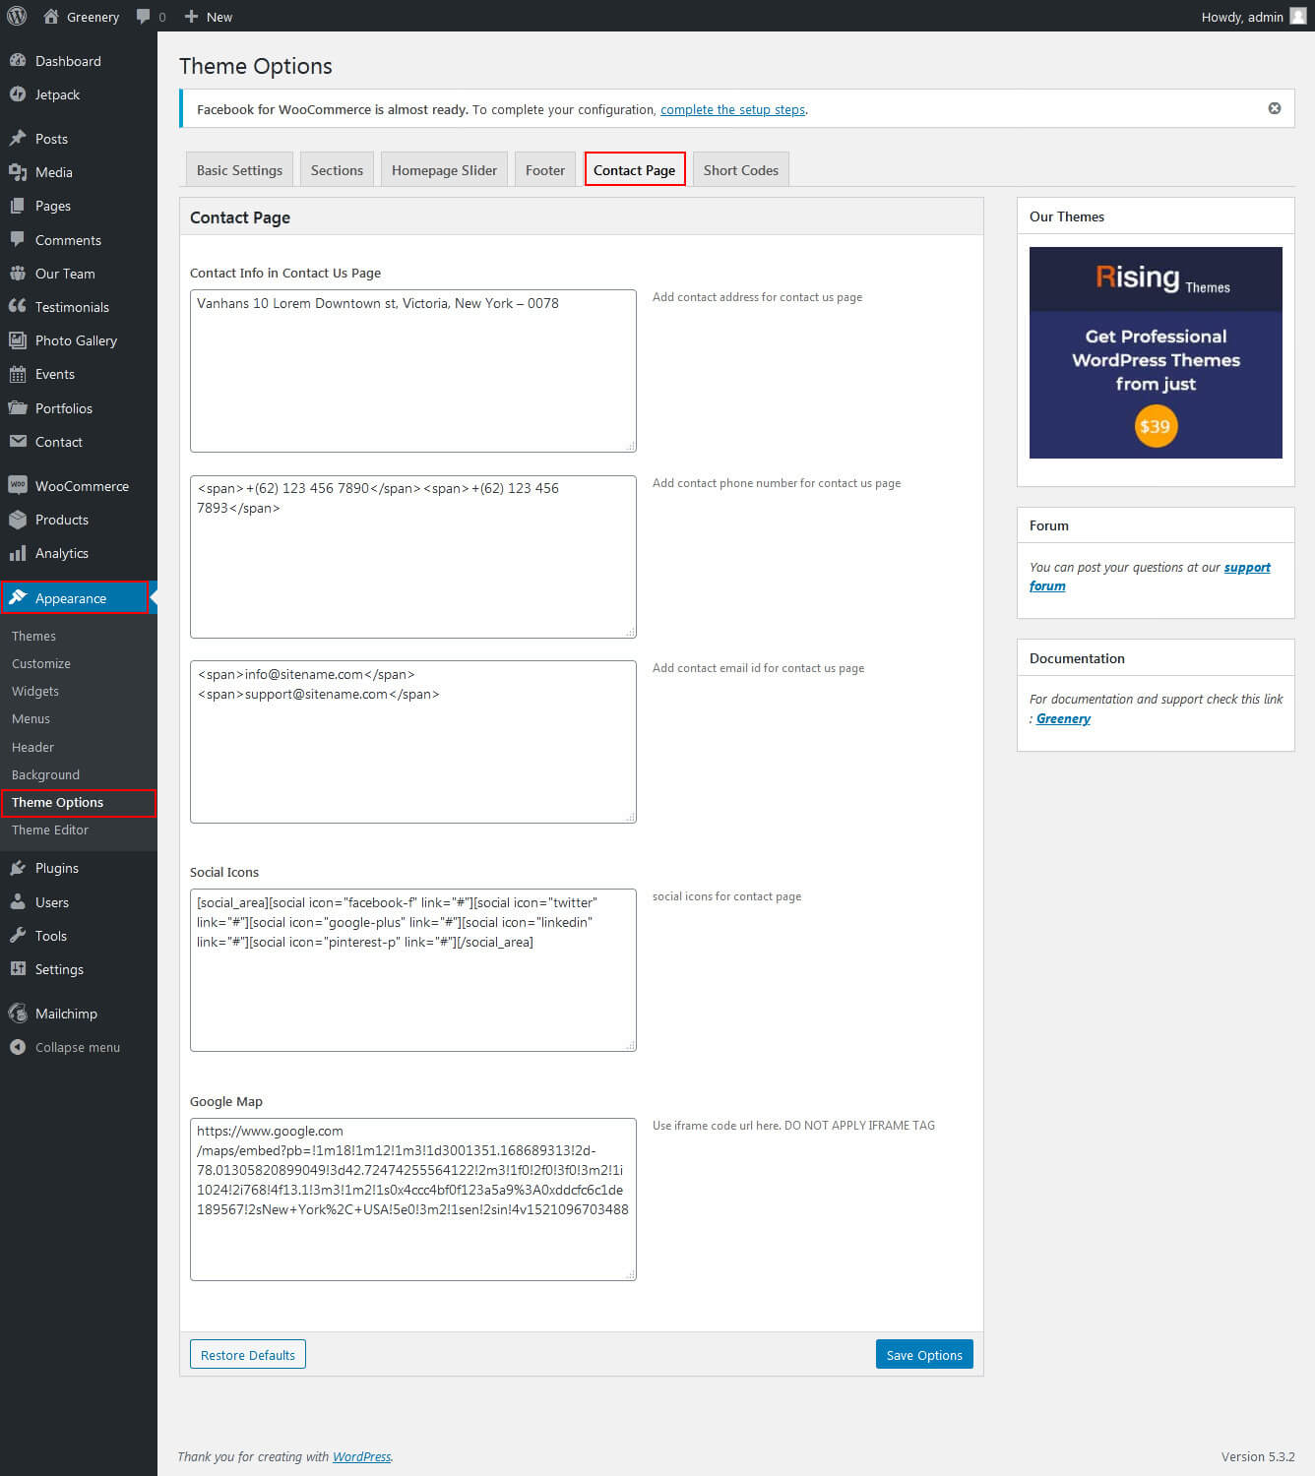Follow the complete the setup steps link
This screenshot has height=1476, width=1315.
(x=732, y=109)
